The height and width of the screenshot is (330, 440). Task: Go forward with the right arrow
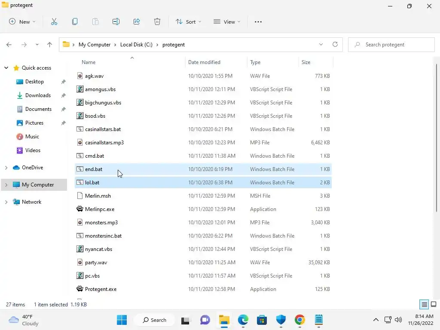[24, 45]
